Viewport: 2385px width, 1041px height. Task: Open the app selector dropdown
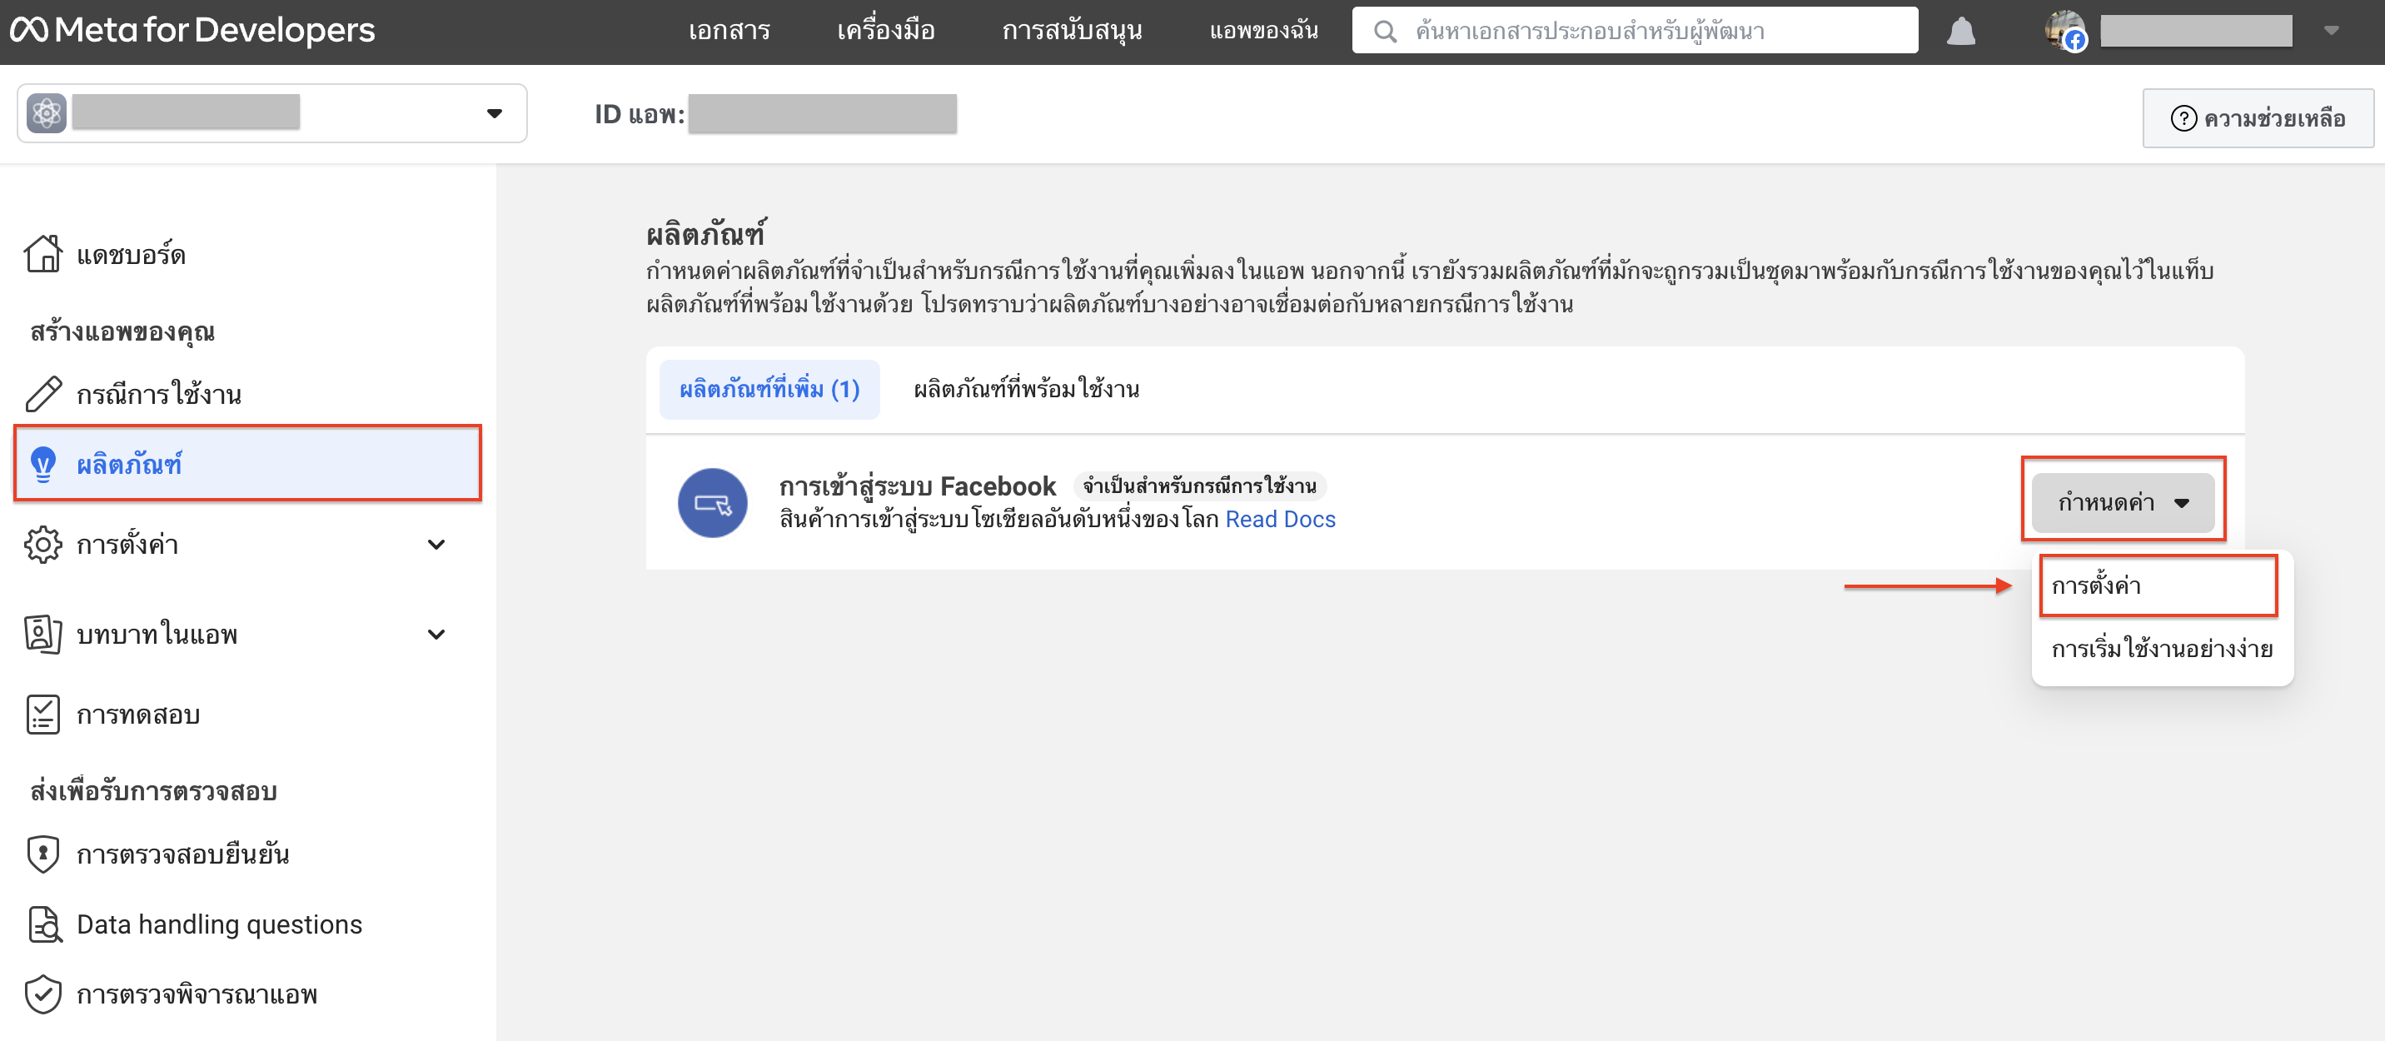(x=272, y=113)
